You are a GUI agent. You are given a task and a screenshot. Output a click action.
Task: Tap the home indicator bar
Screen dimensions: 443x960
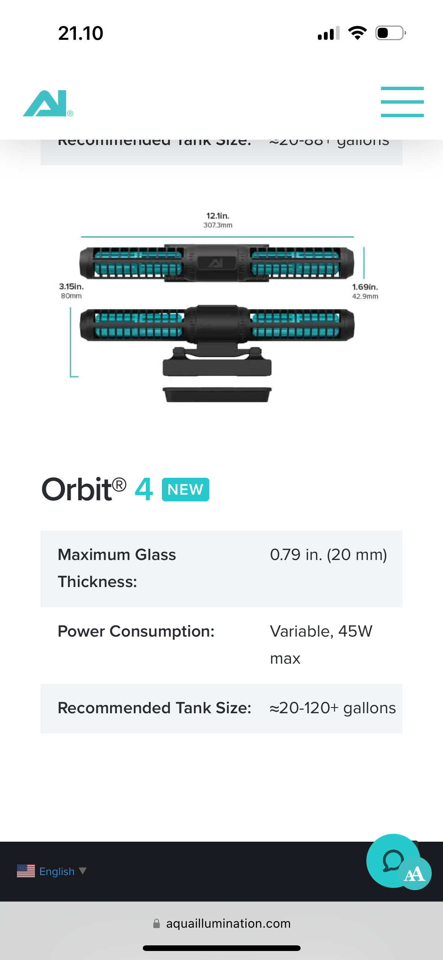pyautogui.click(x=221, y=948)
